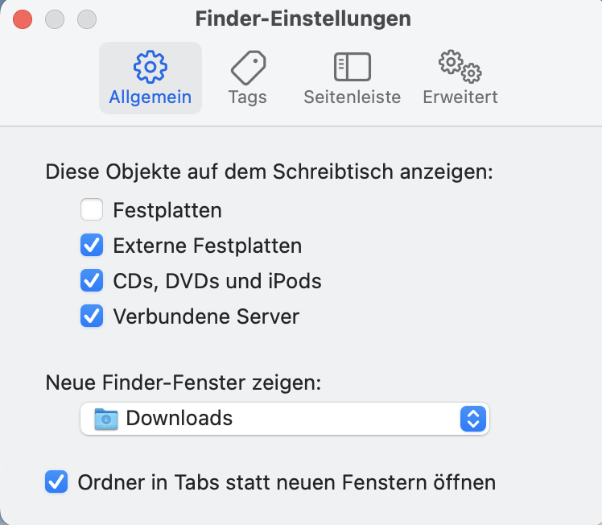
Task: Click the Verbundene Server label text
Action: pos(206,316)
